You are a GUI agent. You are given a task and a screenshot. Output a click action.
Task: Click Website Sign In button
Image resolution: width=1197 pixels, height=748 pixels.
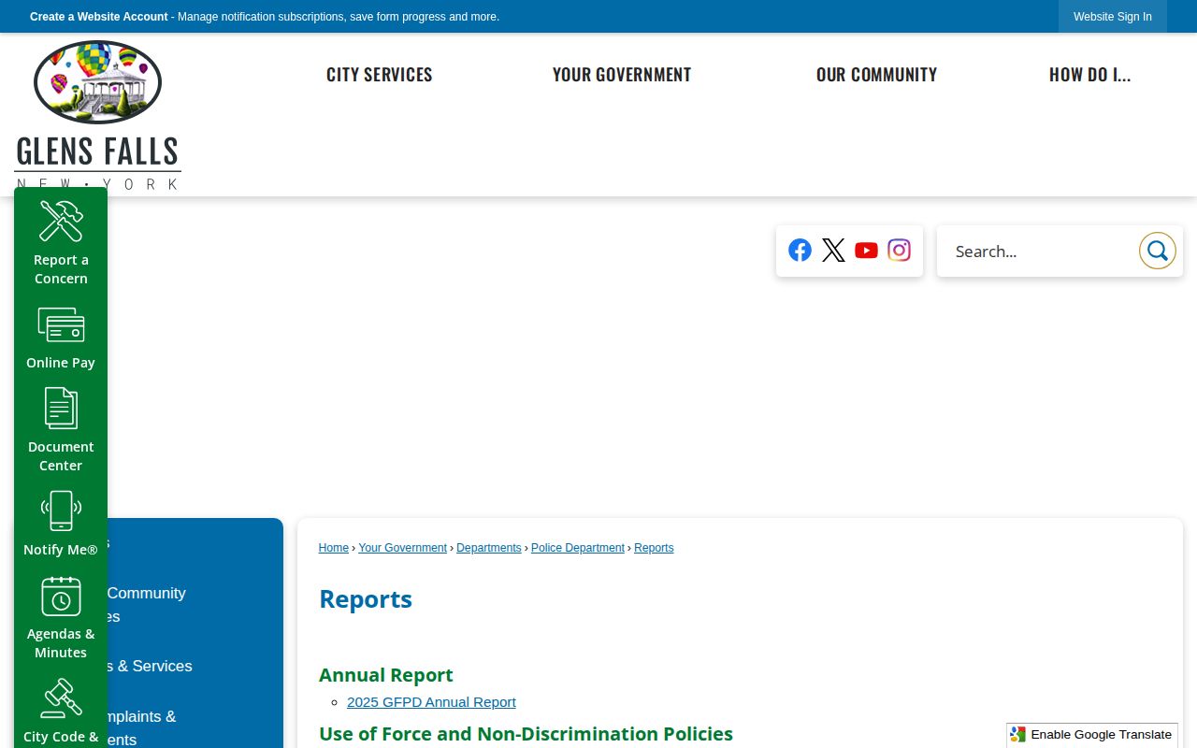click(1113, 17)
